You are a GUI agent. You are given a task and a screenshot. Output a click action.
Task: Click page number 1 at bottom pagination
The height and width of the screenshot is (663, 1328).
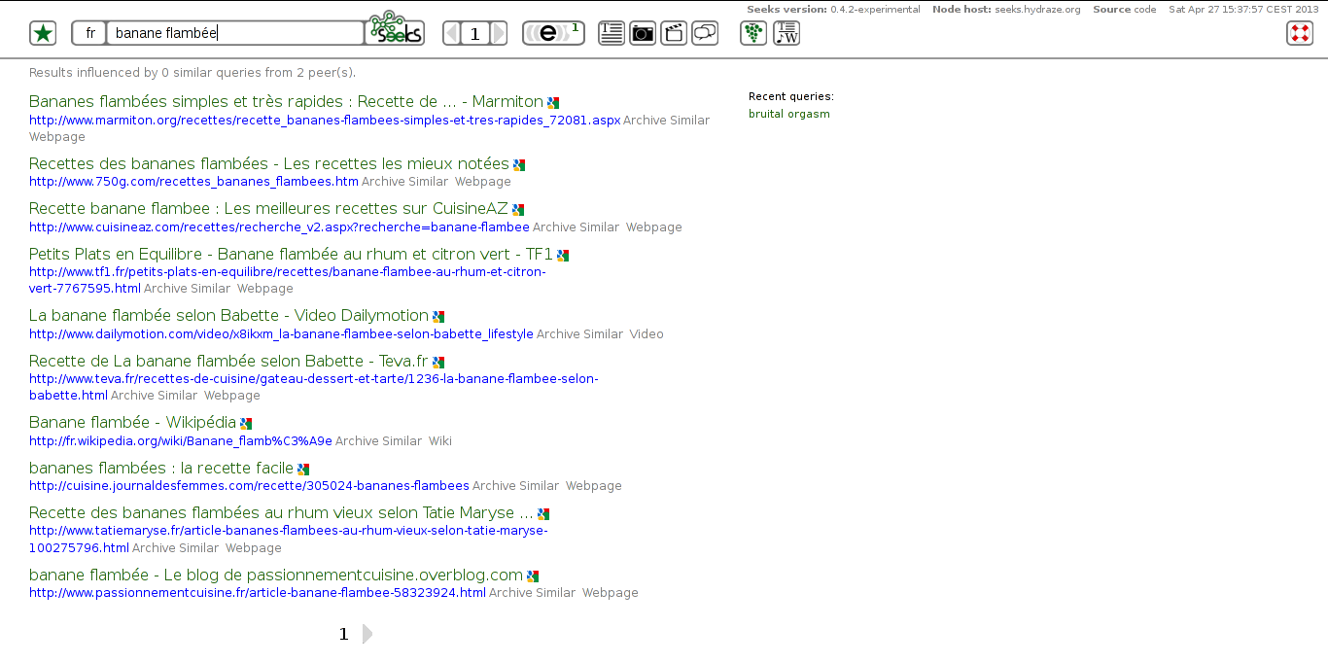coord(343,634)
